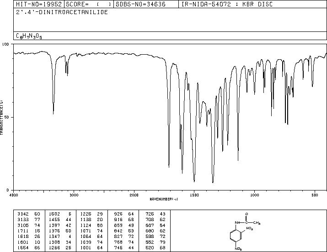This screenshot has height=252, width=327.
Task: Select peak value 708 in the table
Action: pos(150,220)
